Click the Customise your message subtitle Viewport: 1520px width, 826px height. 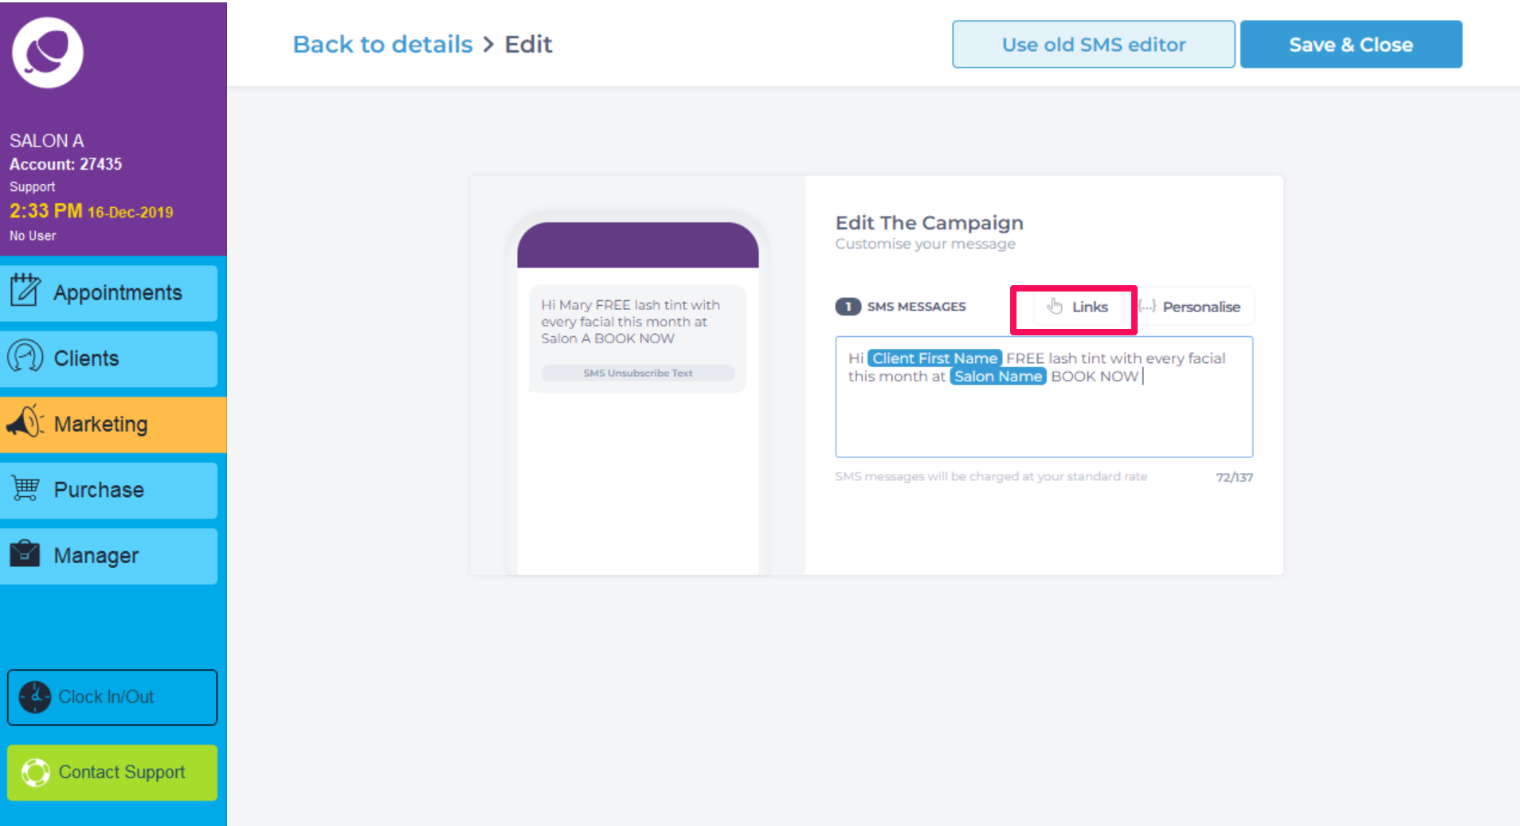click(x=926, y=244)
